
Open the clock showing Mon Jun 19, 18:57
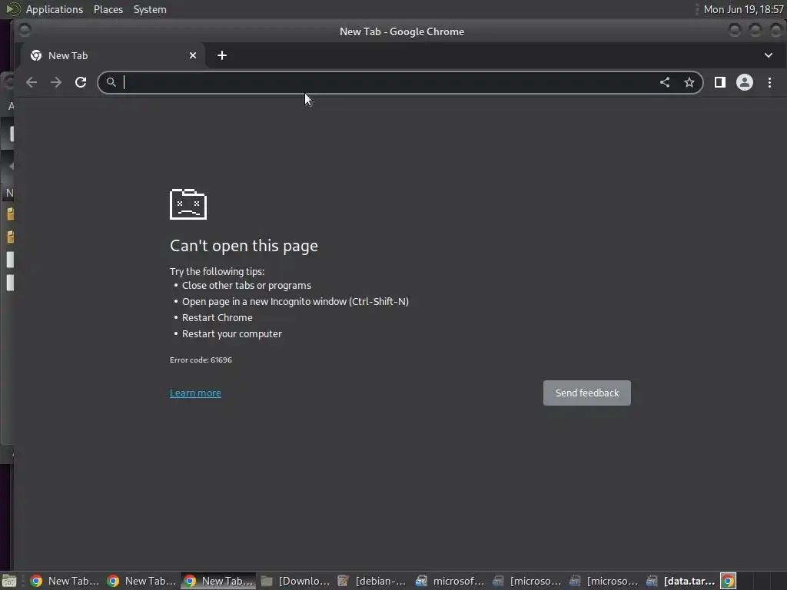click(x=743, y=9)
